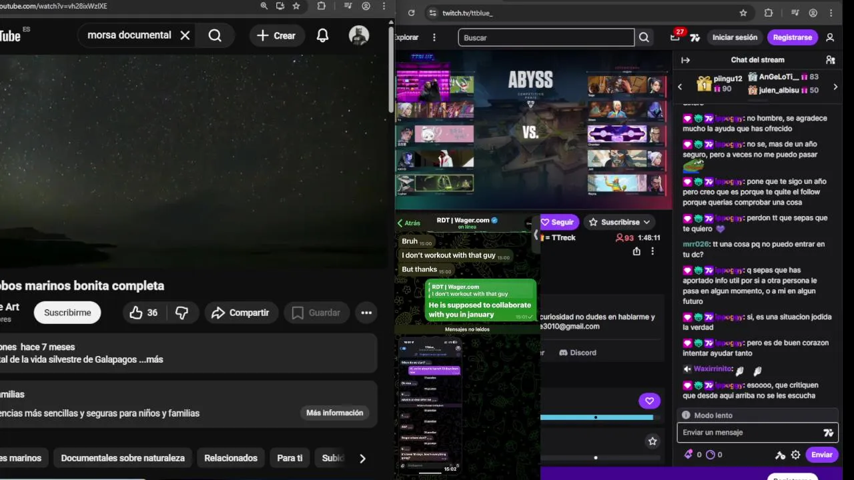Open the YouTube account avatar menu
Viewport: 854px width, 480px height.
coord(359,35)
